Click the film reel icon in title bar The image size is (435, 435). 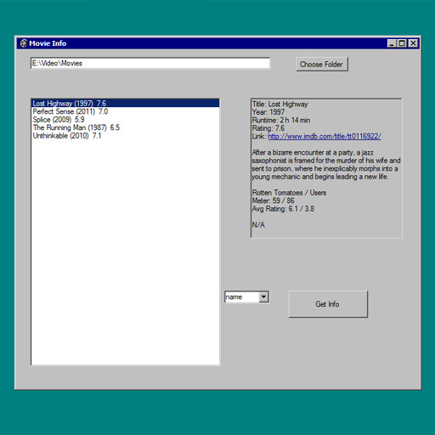coord(24,43)
